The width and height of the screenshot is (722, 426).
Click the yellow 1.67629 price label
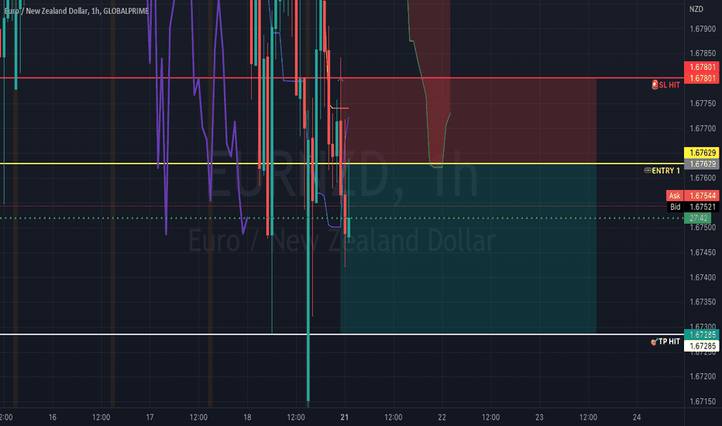pyautogui.click(x=702, y=153)
